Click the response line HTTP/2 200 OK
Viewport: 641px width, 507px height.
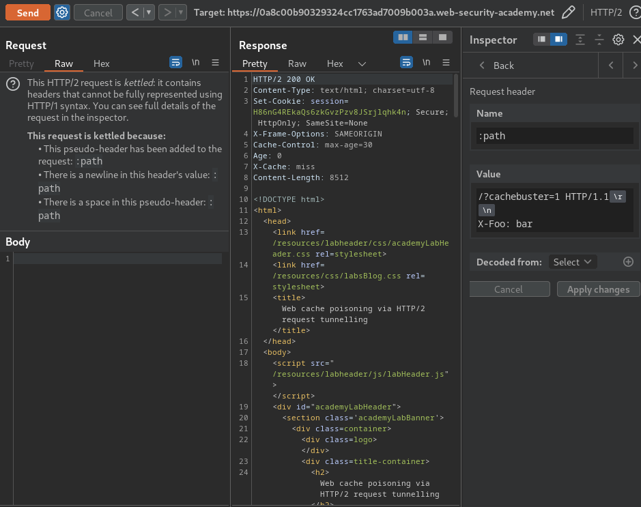pos(284,79)
